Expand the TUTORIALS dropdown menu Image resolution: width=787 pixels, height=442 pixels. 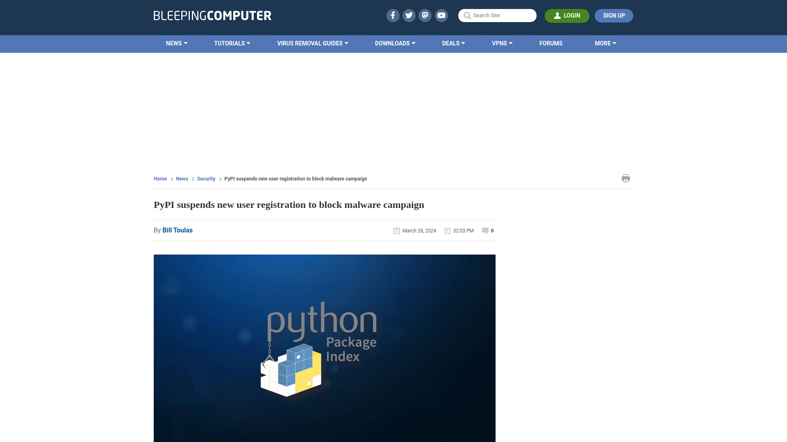pos(232,43)
